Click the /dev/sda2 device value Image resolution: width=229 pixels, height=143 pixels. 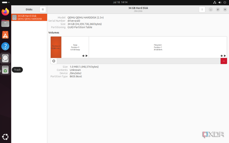75,73
